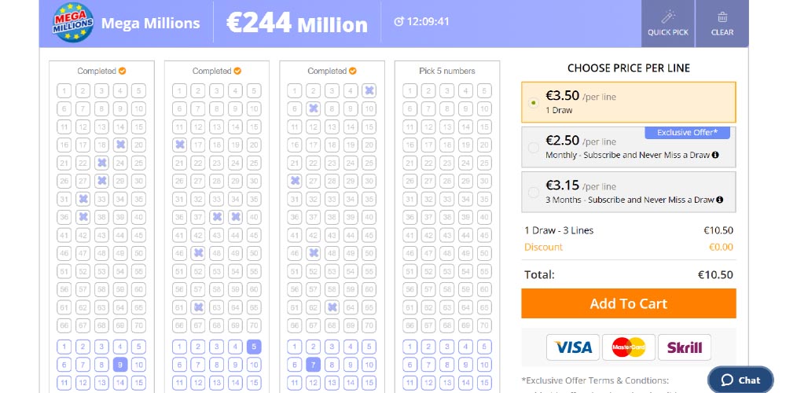Pick number 1 in fourth line
This screenshot has width=786, height=393.
409,90
